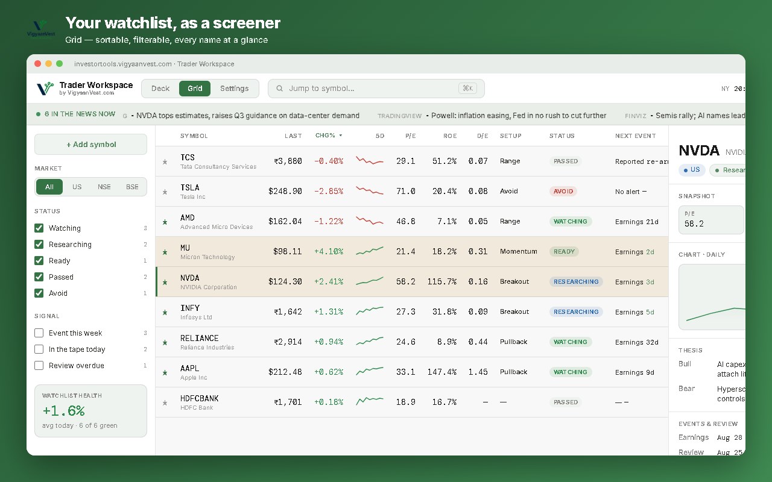Screen dimensions: 772x482
Task: Toggle star for AAPL row
Action: pyautogui.click(x=165, y=372)
